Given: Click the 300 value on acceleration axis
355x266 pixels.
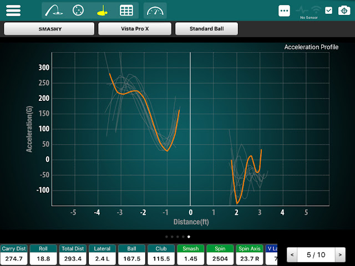Looking at the screenshot, I should click(44, 68).
